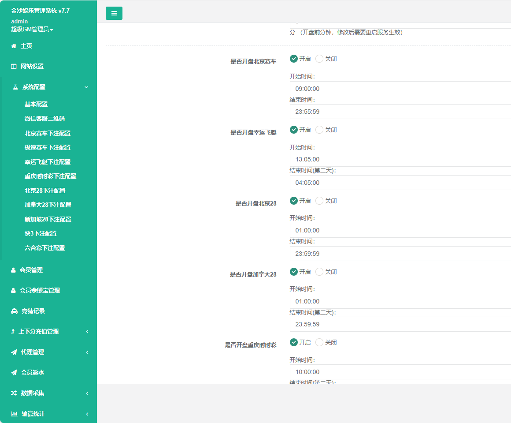Expand the 上下分充值管理 chevron
This screenshot has height=423, width=511.
(87, 332)
